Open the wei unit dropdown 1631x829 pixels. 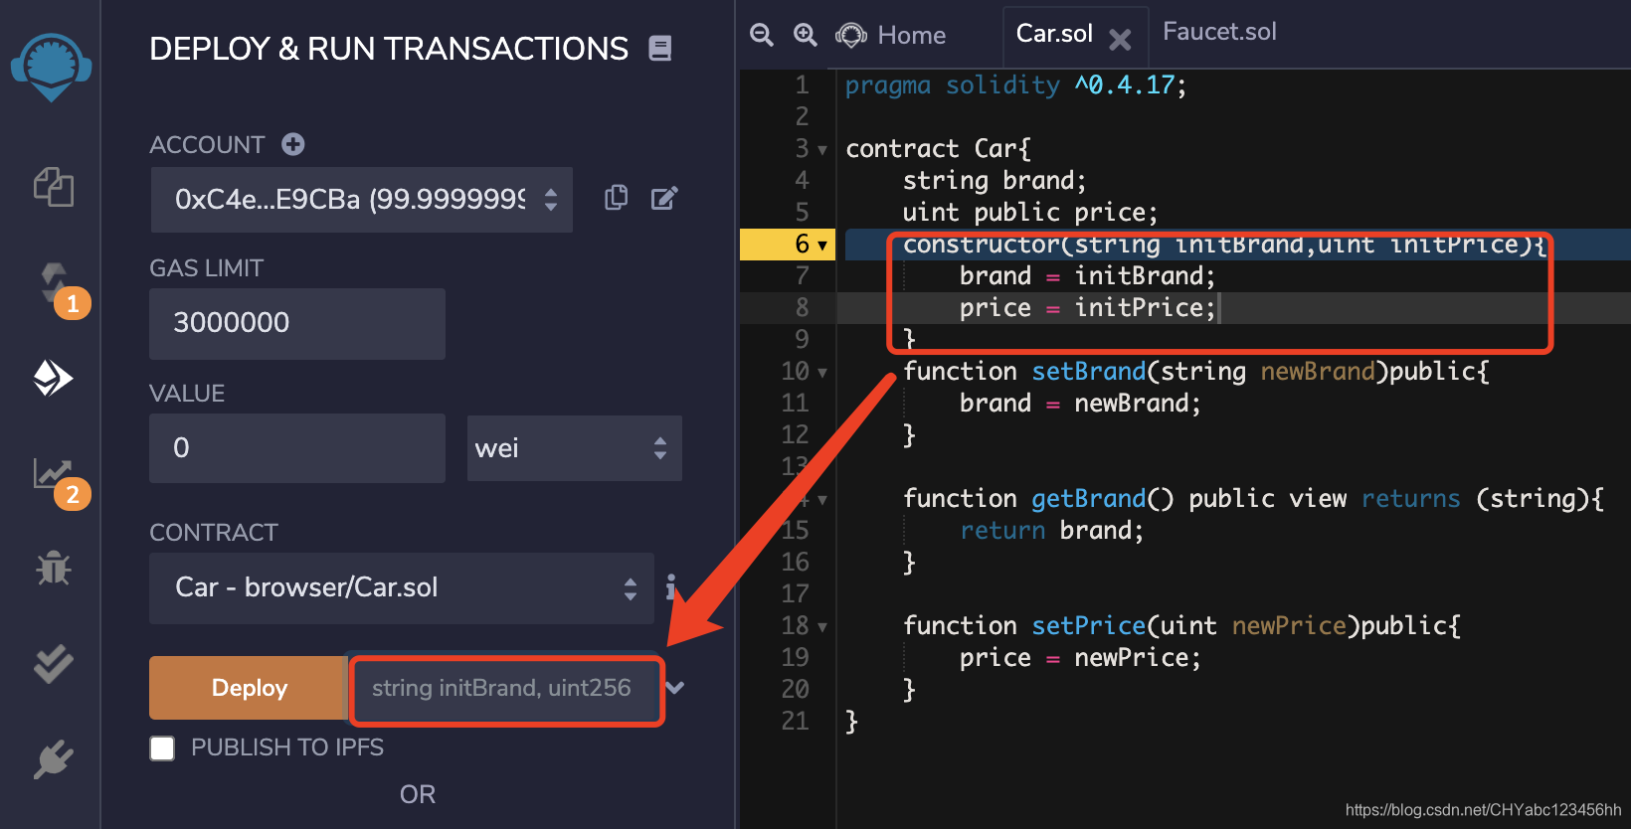(x=575, y=448)
